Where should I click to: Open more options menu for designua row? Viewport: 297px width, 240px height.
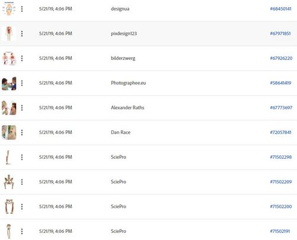(x=22, y=9)
